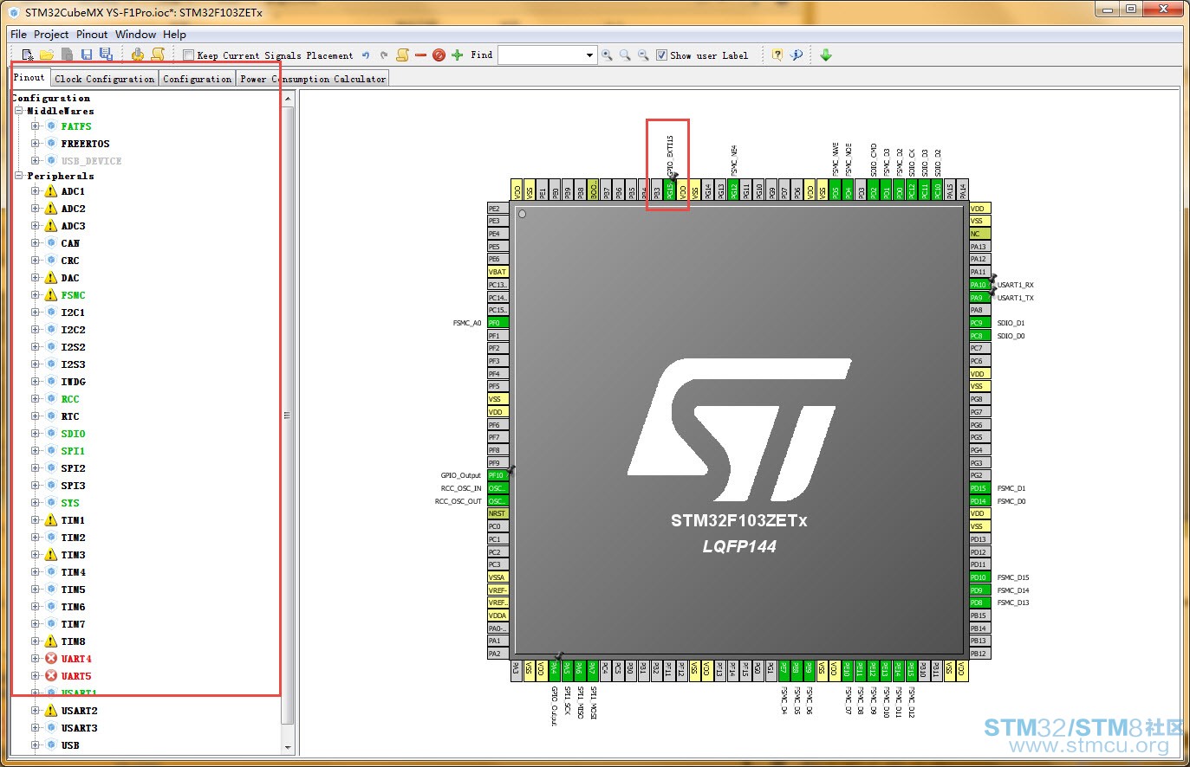Click the SYS peripheral row
The width and height of the screenshot is (1190, 767).
coord(69,503)
